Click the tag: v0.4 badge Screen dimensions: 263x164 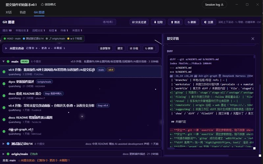point(103,105)
